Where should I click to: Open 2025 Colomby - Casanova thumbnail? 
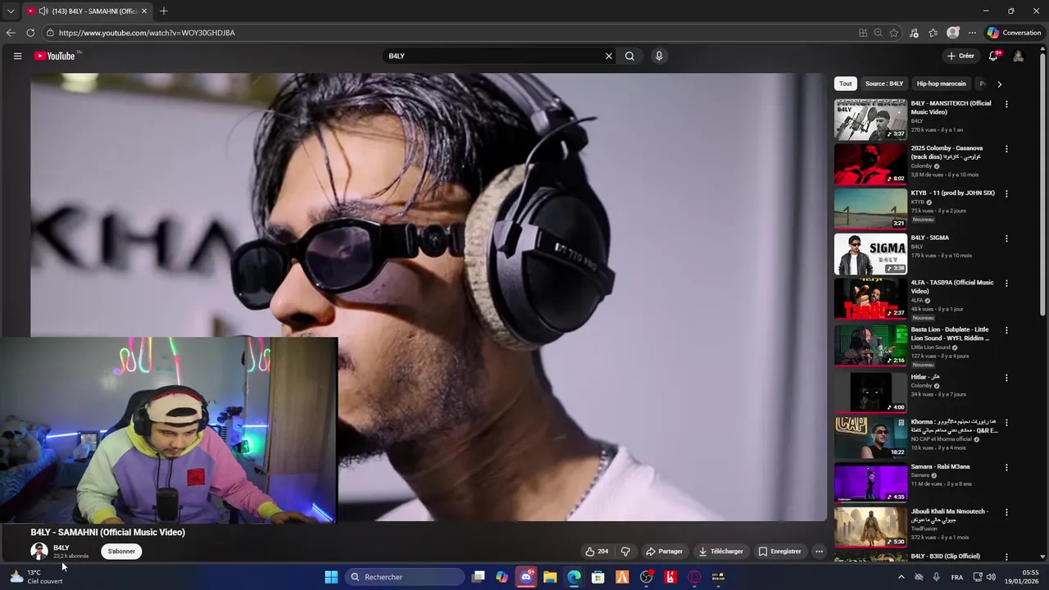[870, 165]
